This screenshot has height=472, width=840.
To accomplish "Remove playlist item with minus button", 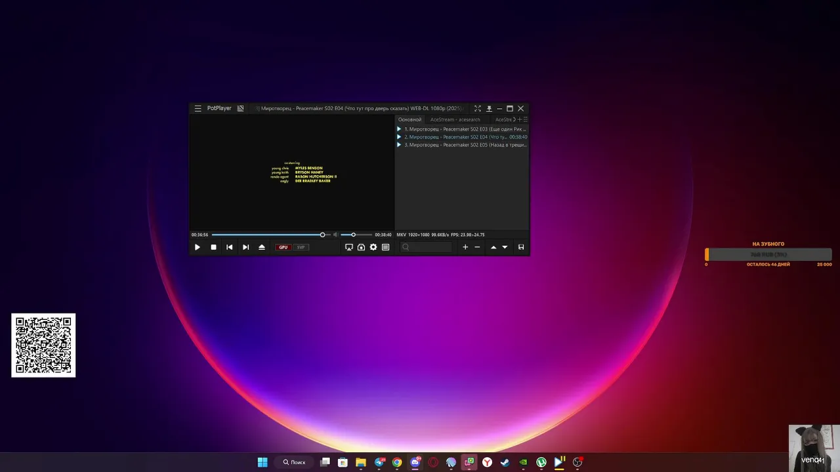I will coord(477,247).
